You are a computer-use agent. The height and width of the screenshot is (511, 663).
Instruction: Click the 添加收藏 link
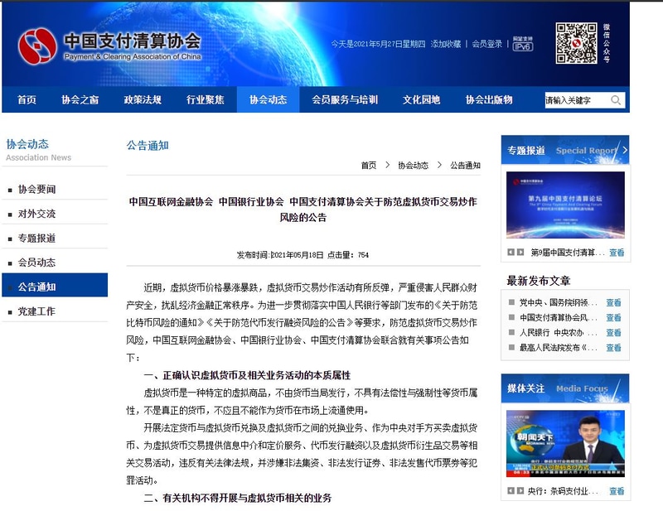point(446,44)
